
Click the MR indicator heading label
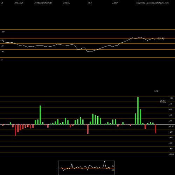(156, 91)
